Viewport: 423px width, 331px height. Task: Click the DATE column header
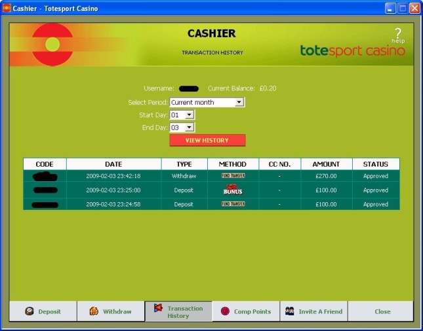click(113, 164)
